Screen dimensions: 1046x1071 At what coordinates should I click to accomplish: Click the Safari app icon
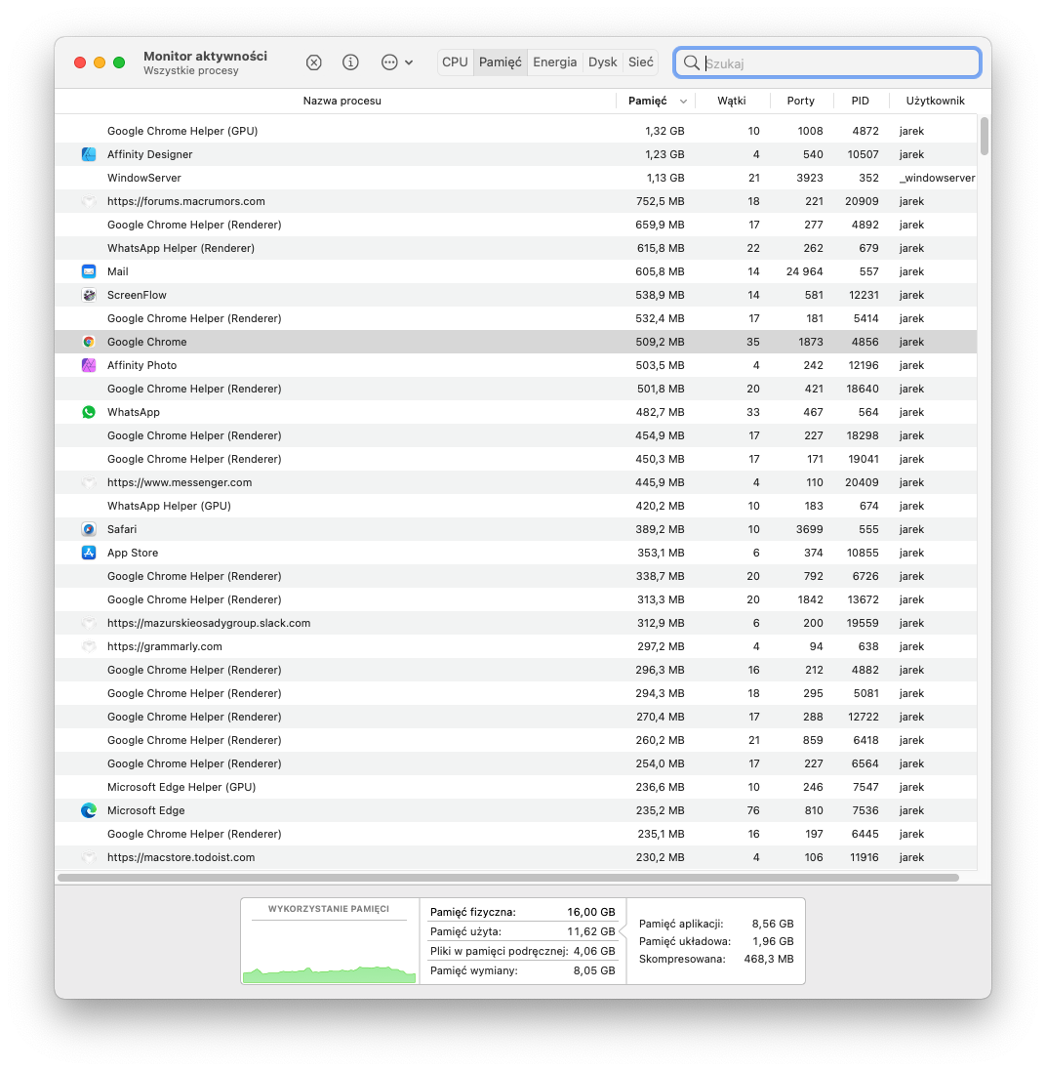(x=89, y=529)
